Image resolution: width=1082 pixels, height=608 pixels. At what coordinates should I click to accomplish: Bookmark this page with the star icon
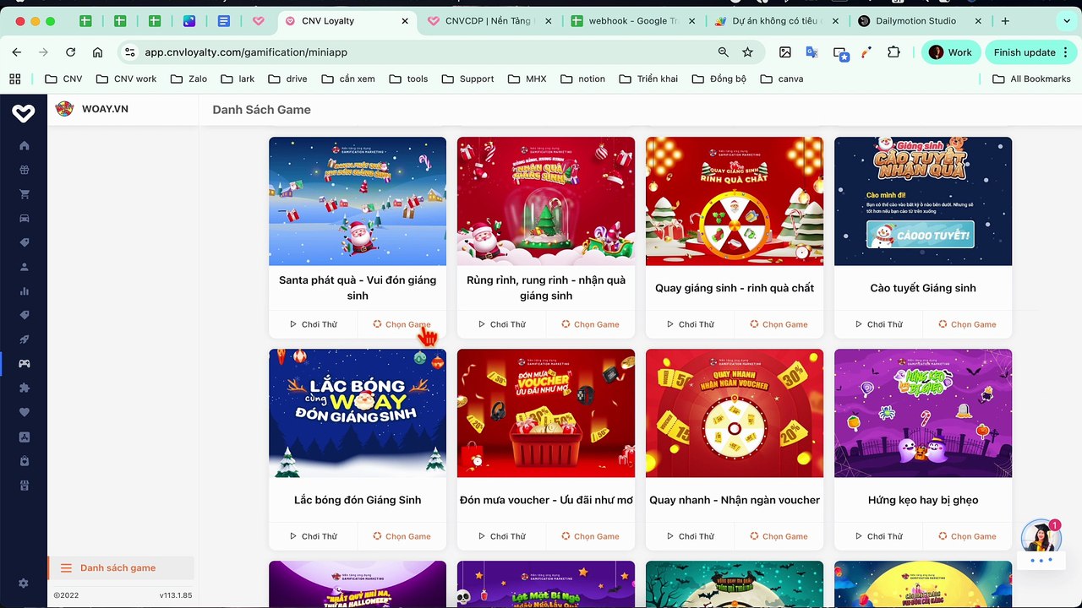pos(747,52)
